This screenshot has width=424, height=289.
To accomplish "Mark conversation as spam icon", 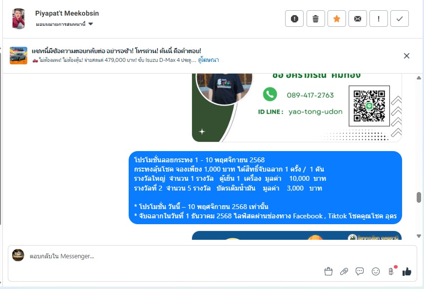I will pyautogui.click(x=294, y=19).
